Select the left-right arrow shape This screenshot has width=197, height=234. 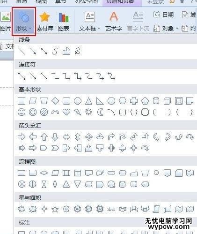click(66, 137)
